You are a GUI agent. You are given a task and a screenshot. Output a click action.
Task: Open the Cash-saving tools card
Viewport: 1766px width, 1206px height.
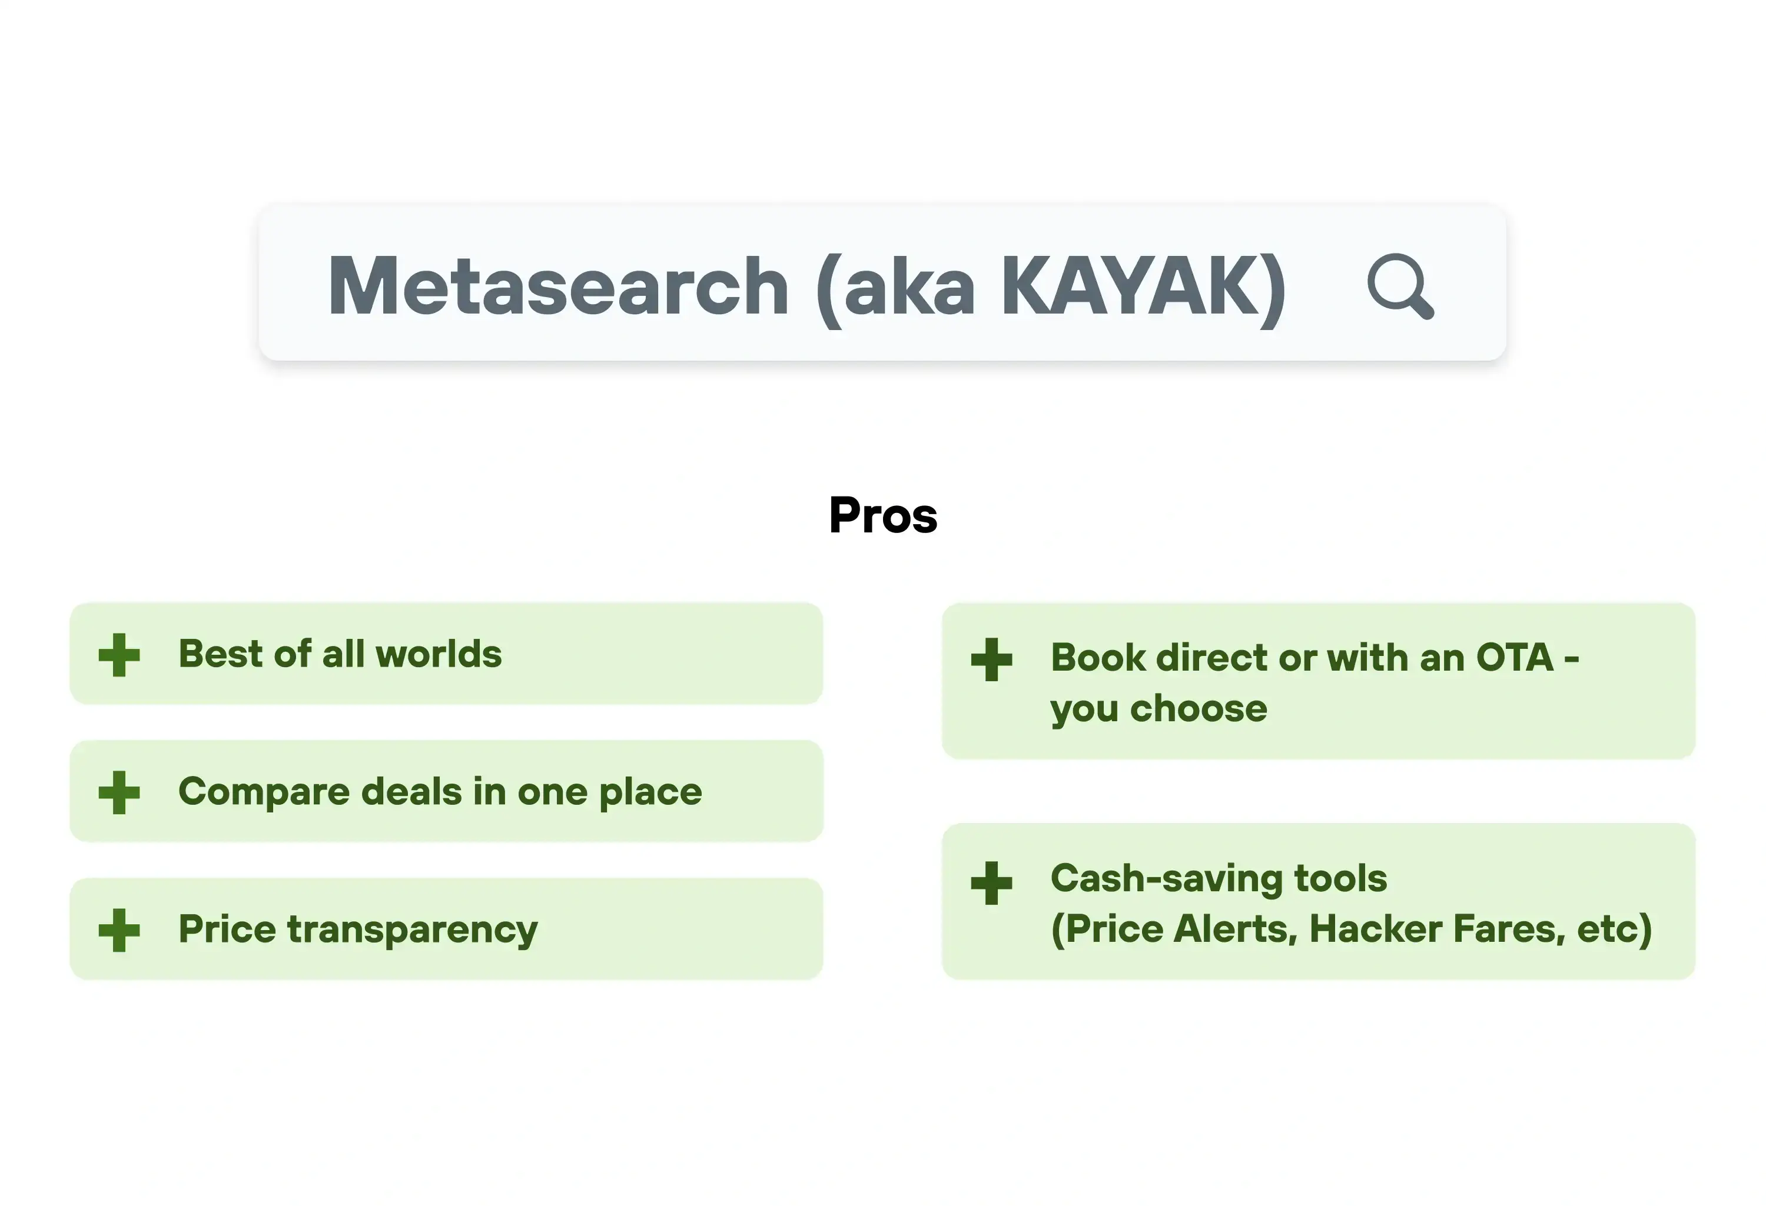1319,901
